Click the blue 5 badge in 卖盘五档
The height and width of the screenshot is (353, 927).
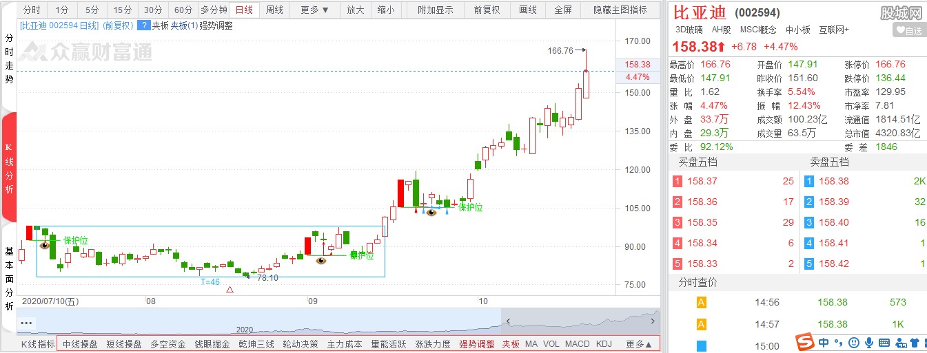coord(809,264)
